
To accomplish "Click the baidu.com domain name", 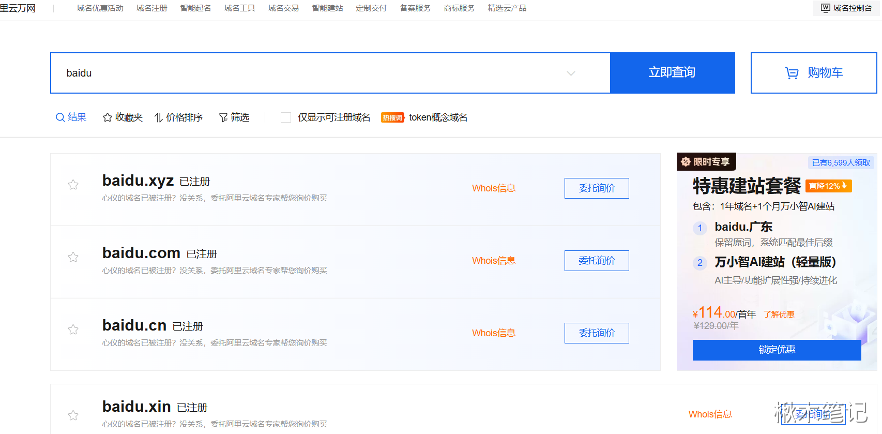I will click(141, 253).
